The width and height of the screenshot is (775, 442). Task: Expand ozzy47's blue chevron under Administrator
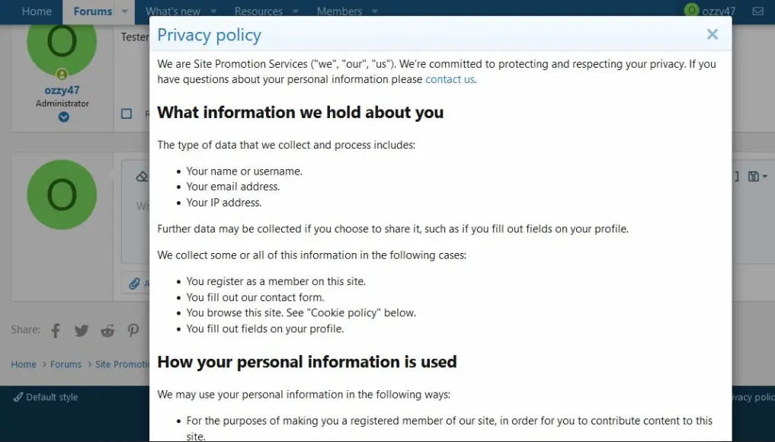coord(63,117)
